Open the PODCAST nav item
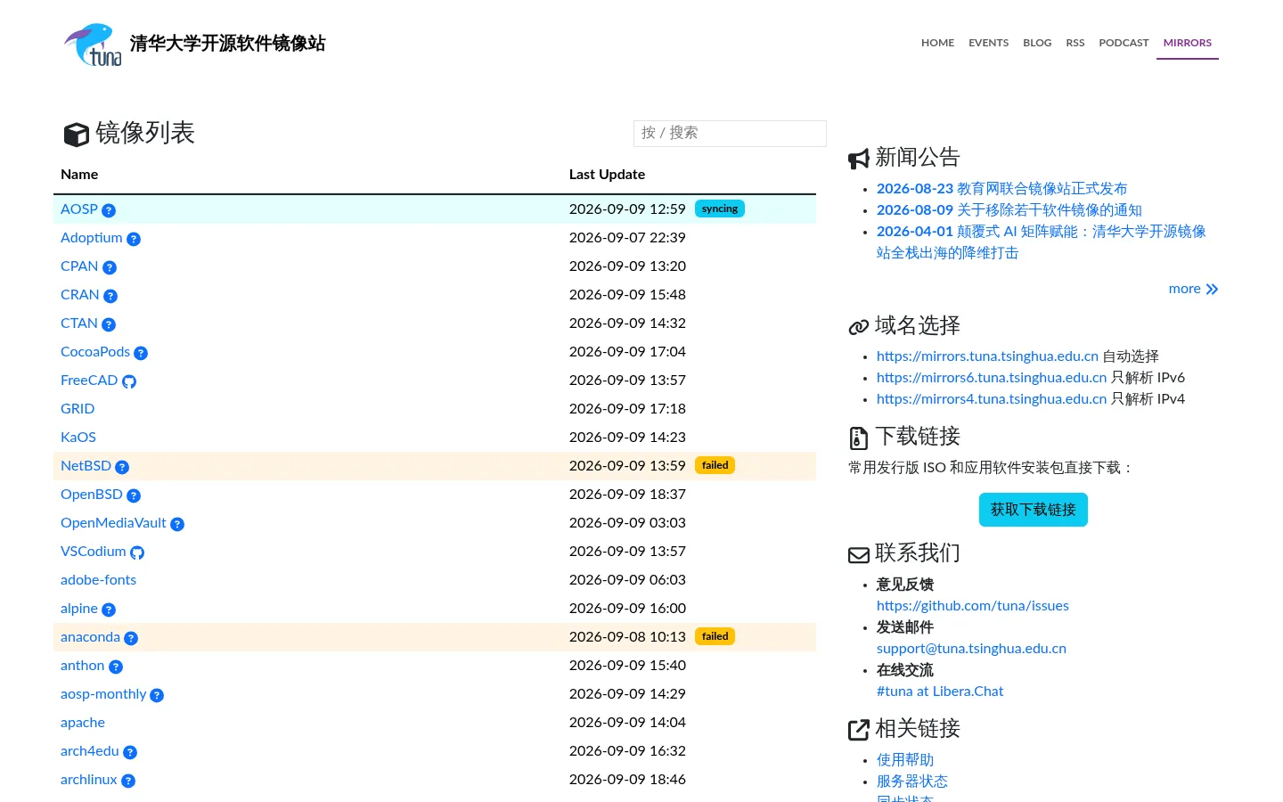This screenshot has width=1283, height=802. click(1124, 43)
